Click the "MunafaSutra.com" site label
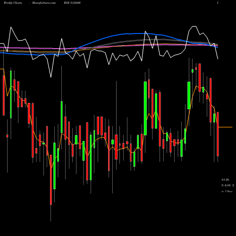This screenshot has height=236, width=236. point(44,3)
